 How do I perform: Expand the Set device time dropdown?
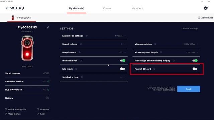click(x=123, y=77)
